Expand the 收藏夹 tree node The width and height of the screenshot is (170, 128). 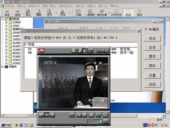[x=3, y=67]
